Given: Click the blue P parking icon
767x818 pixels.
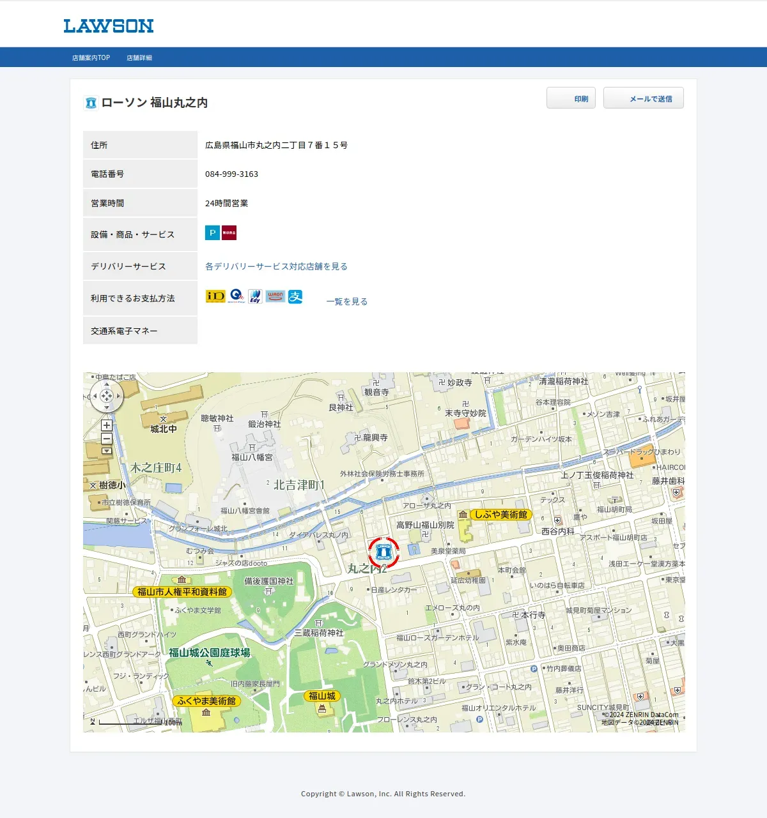Looking at the screenshot, I should click(x=212, y=233).
